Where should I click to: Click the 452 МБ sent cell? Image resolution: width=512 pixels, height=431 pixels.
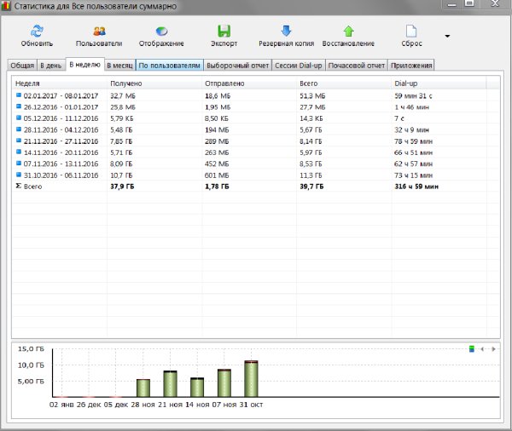pos(217,164)
